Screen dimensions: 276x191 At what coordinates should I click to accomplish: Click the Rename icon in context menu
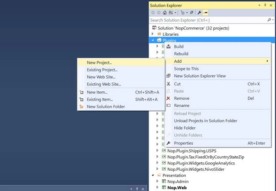[169, 105]
